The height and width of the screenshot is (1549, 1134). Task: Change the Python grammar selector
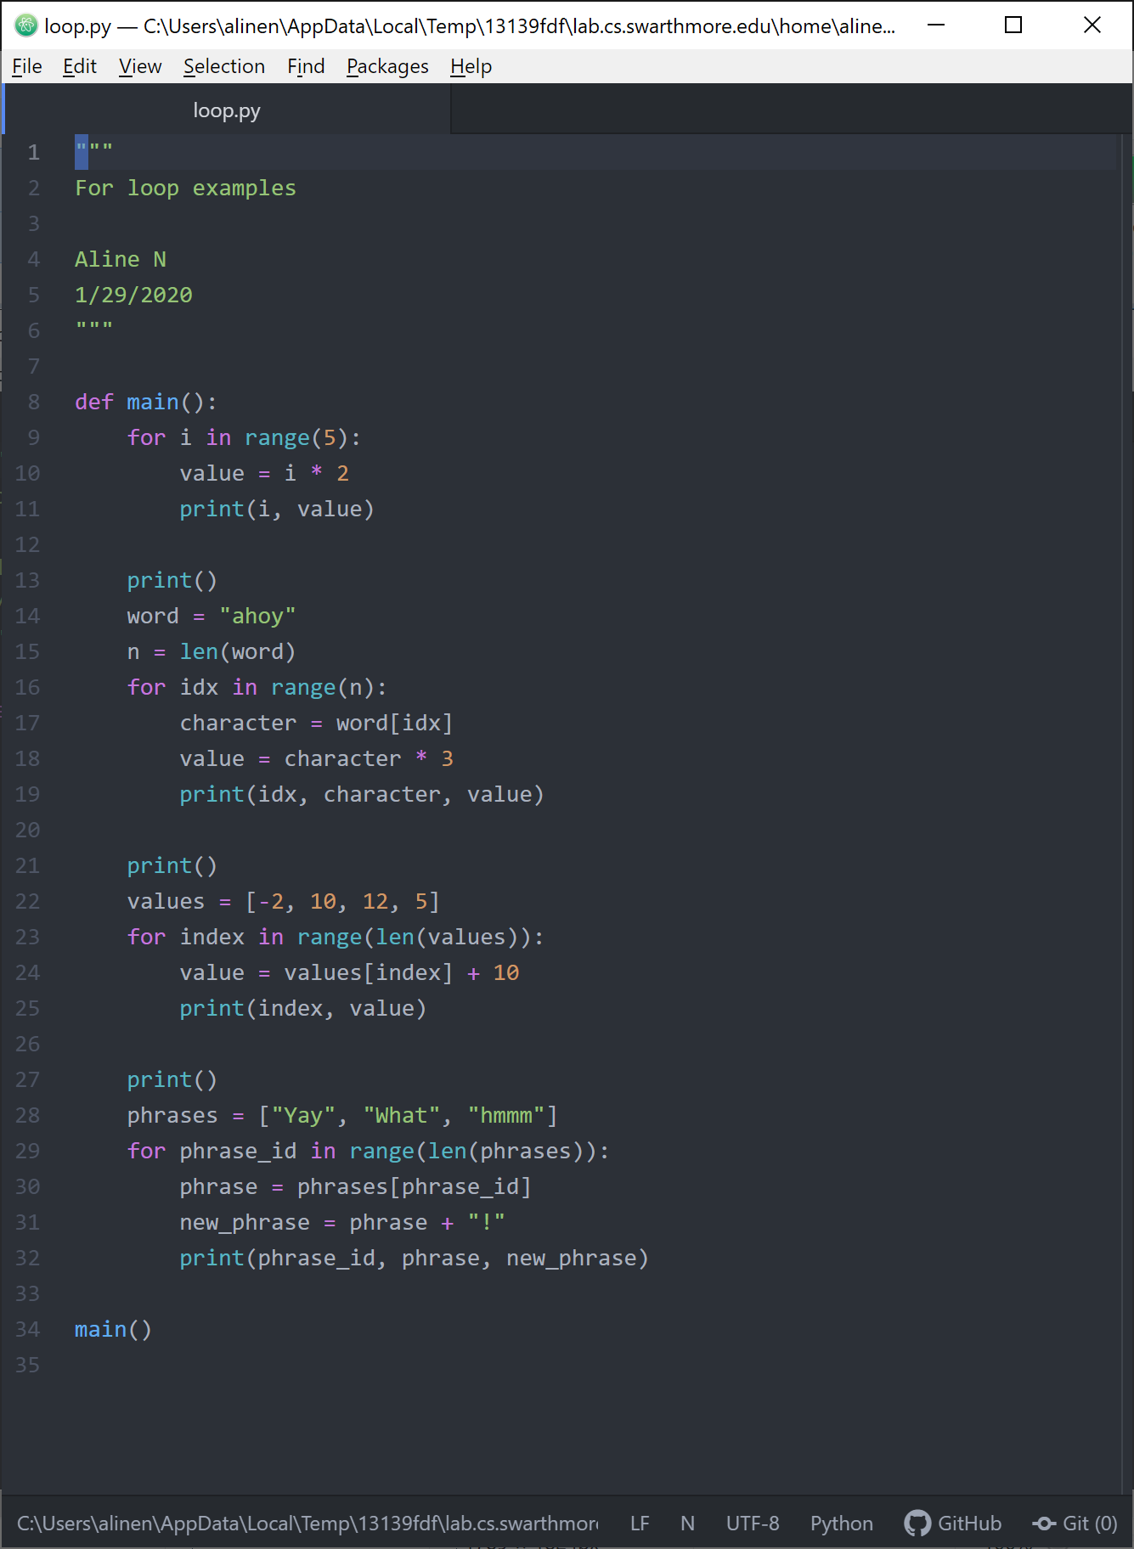coord(841,1524)
